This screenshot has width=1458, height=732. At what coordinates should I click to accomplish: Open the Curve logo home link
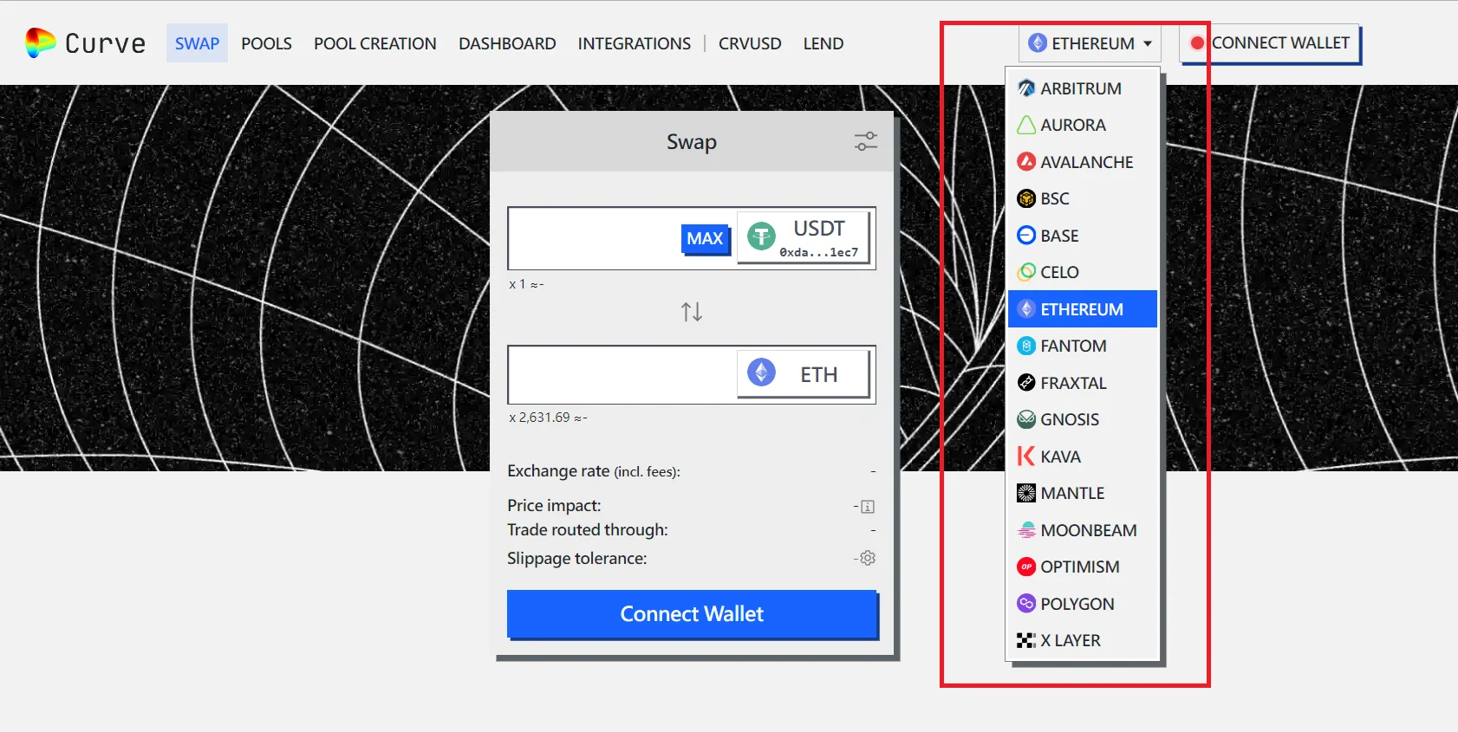click(85, 42)
